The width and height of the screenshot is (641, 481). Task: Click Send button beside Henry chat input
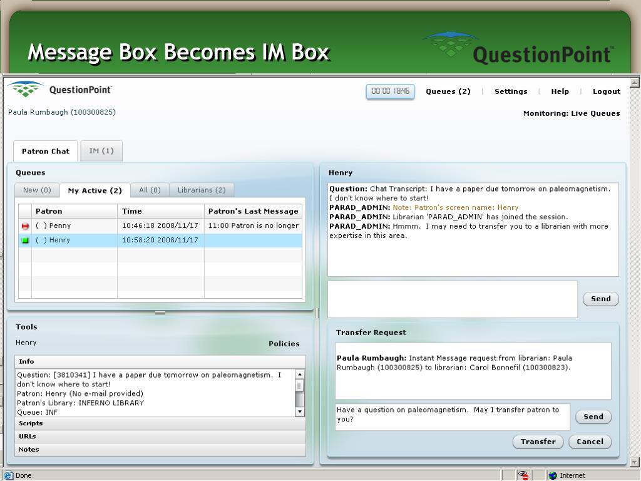(600, 299)
